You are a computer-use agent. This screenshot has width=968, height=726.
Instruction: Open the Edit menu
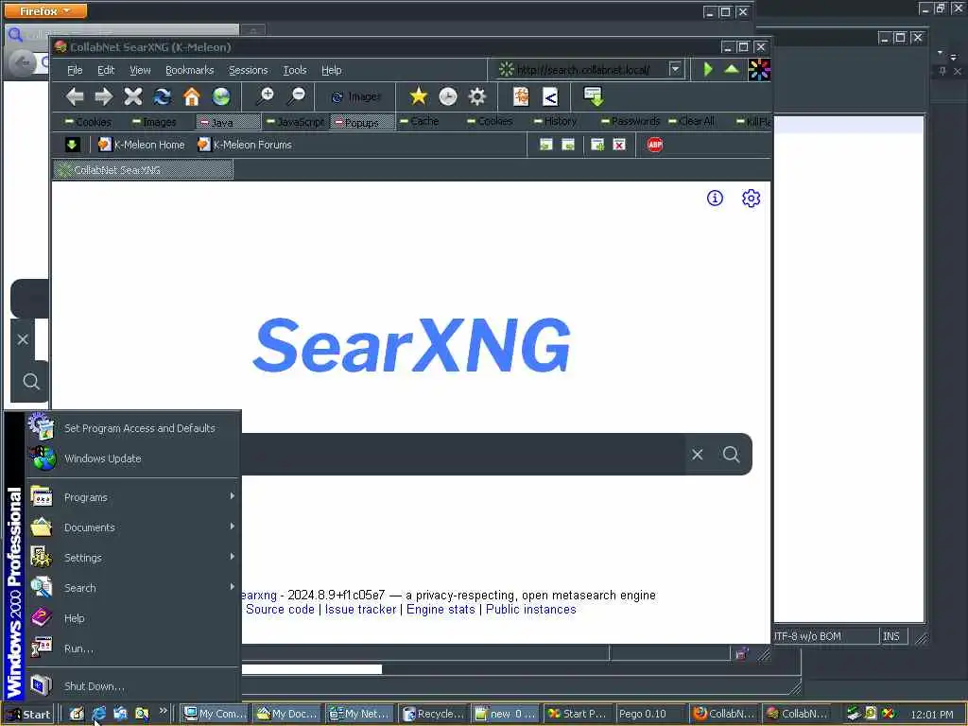point(106,70)
